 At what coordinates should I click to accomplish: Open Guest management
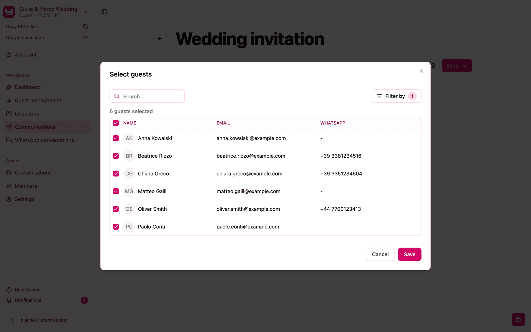point(47,100)
